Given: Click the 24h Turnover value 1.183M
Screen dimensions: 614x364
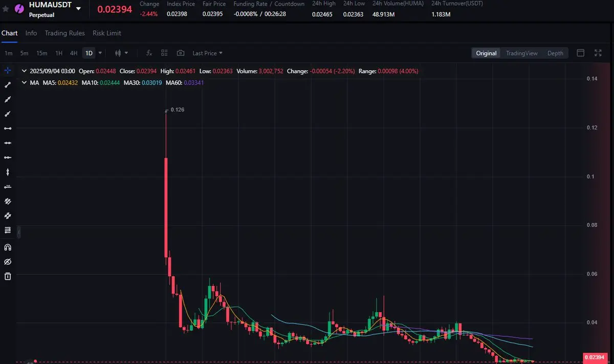Looking at the screenshot, I should coord(441,14).
